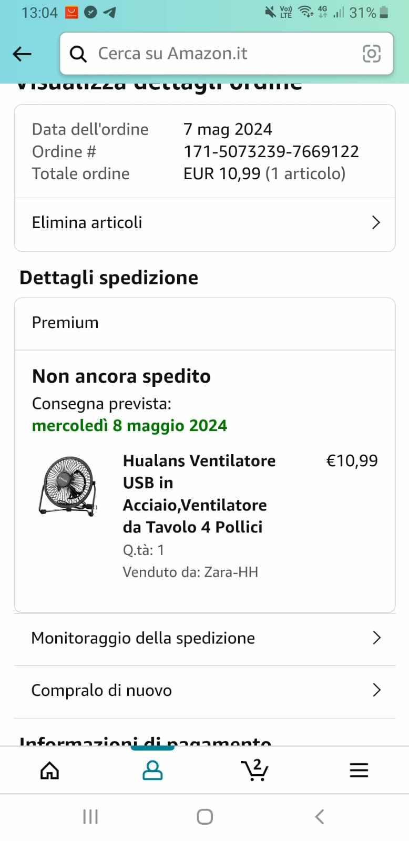Tap Android home navigation button

(x=204, y=817)
